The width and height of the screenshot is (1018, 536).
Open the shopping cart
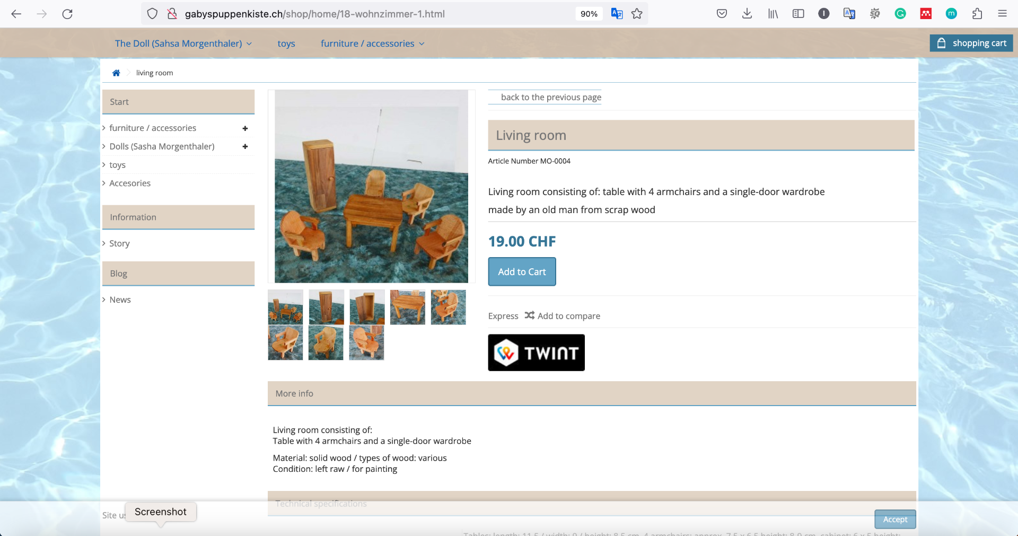point(971,43)
